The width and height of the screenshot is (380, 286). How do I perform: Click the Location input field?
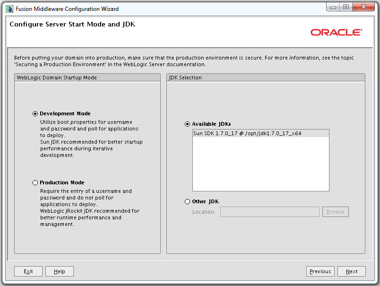pyautogui.click(x=270, y=212)
